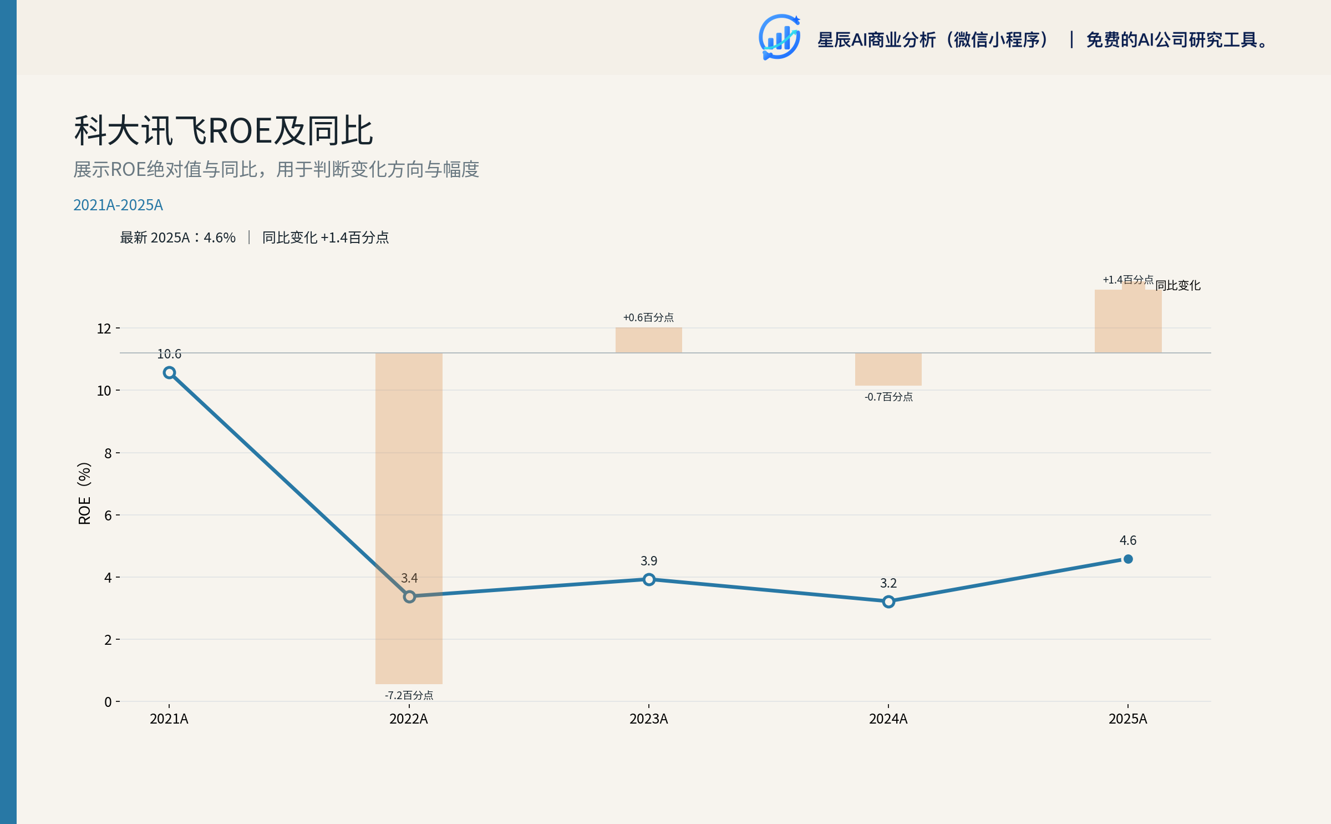Click the filled 2025A data point
Image resolution: width=1331 pixels, height=824 pixels.
1128,559
